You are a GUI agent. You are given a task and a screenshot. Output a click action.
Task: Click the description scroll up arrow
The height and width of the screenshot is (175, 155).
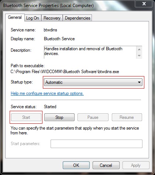point(139,49)
